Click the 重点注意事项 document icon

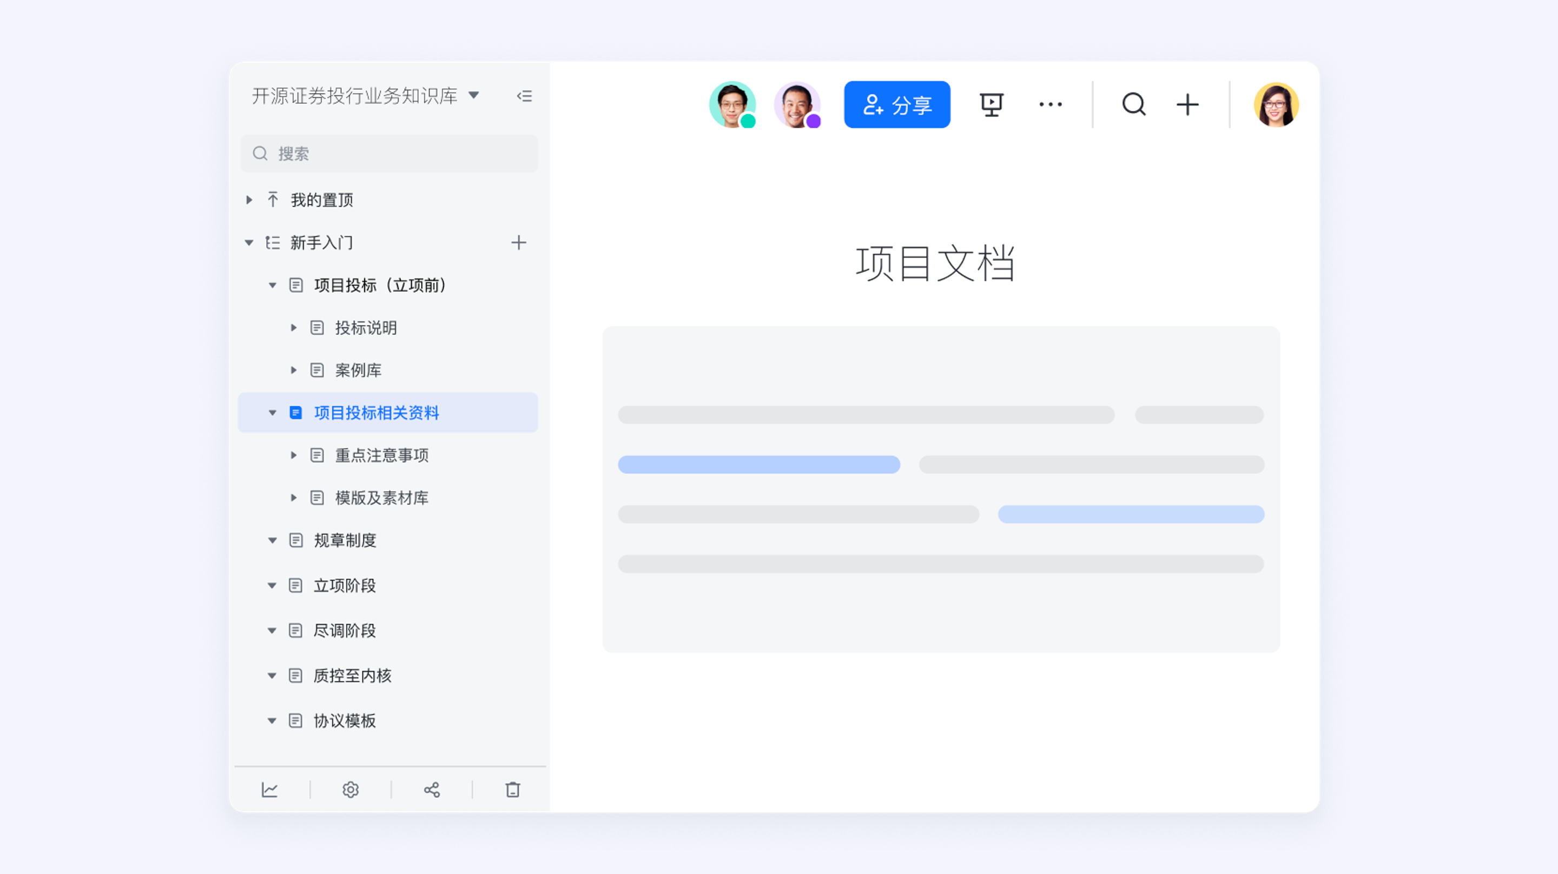click(317, 455)
